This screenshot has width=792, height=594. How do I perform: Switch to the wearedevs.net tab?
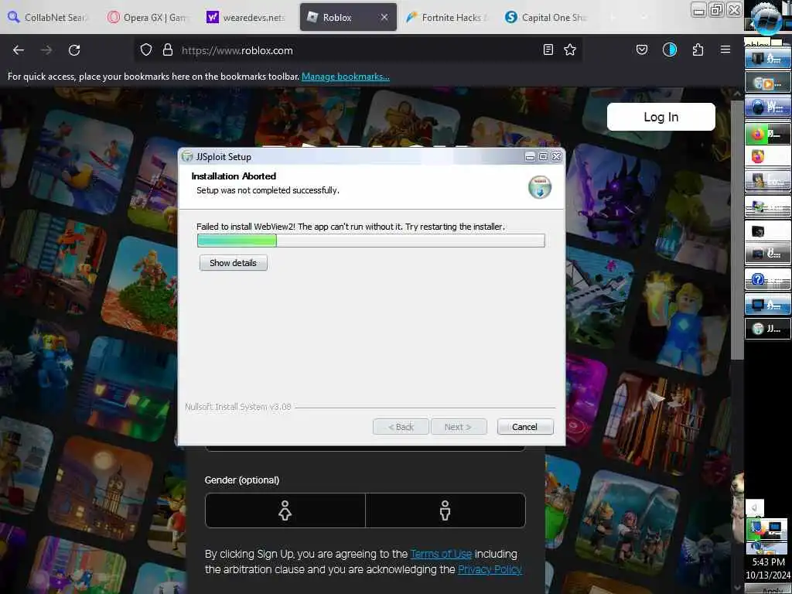click(247, 17)
